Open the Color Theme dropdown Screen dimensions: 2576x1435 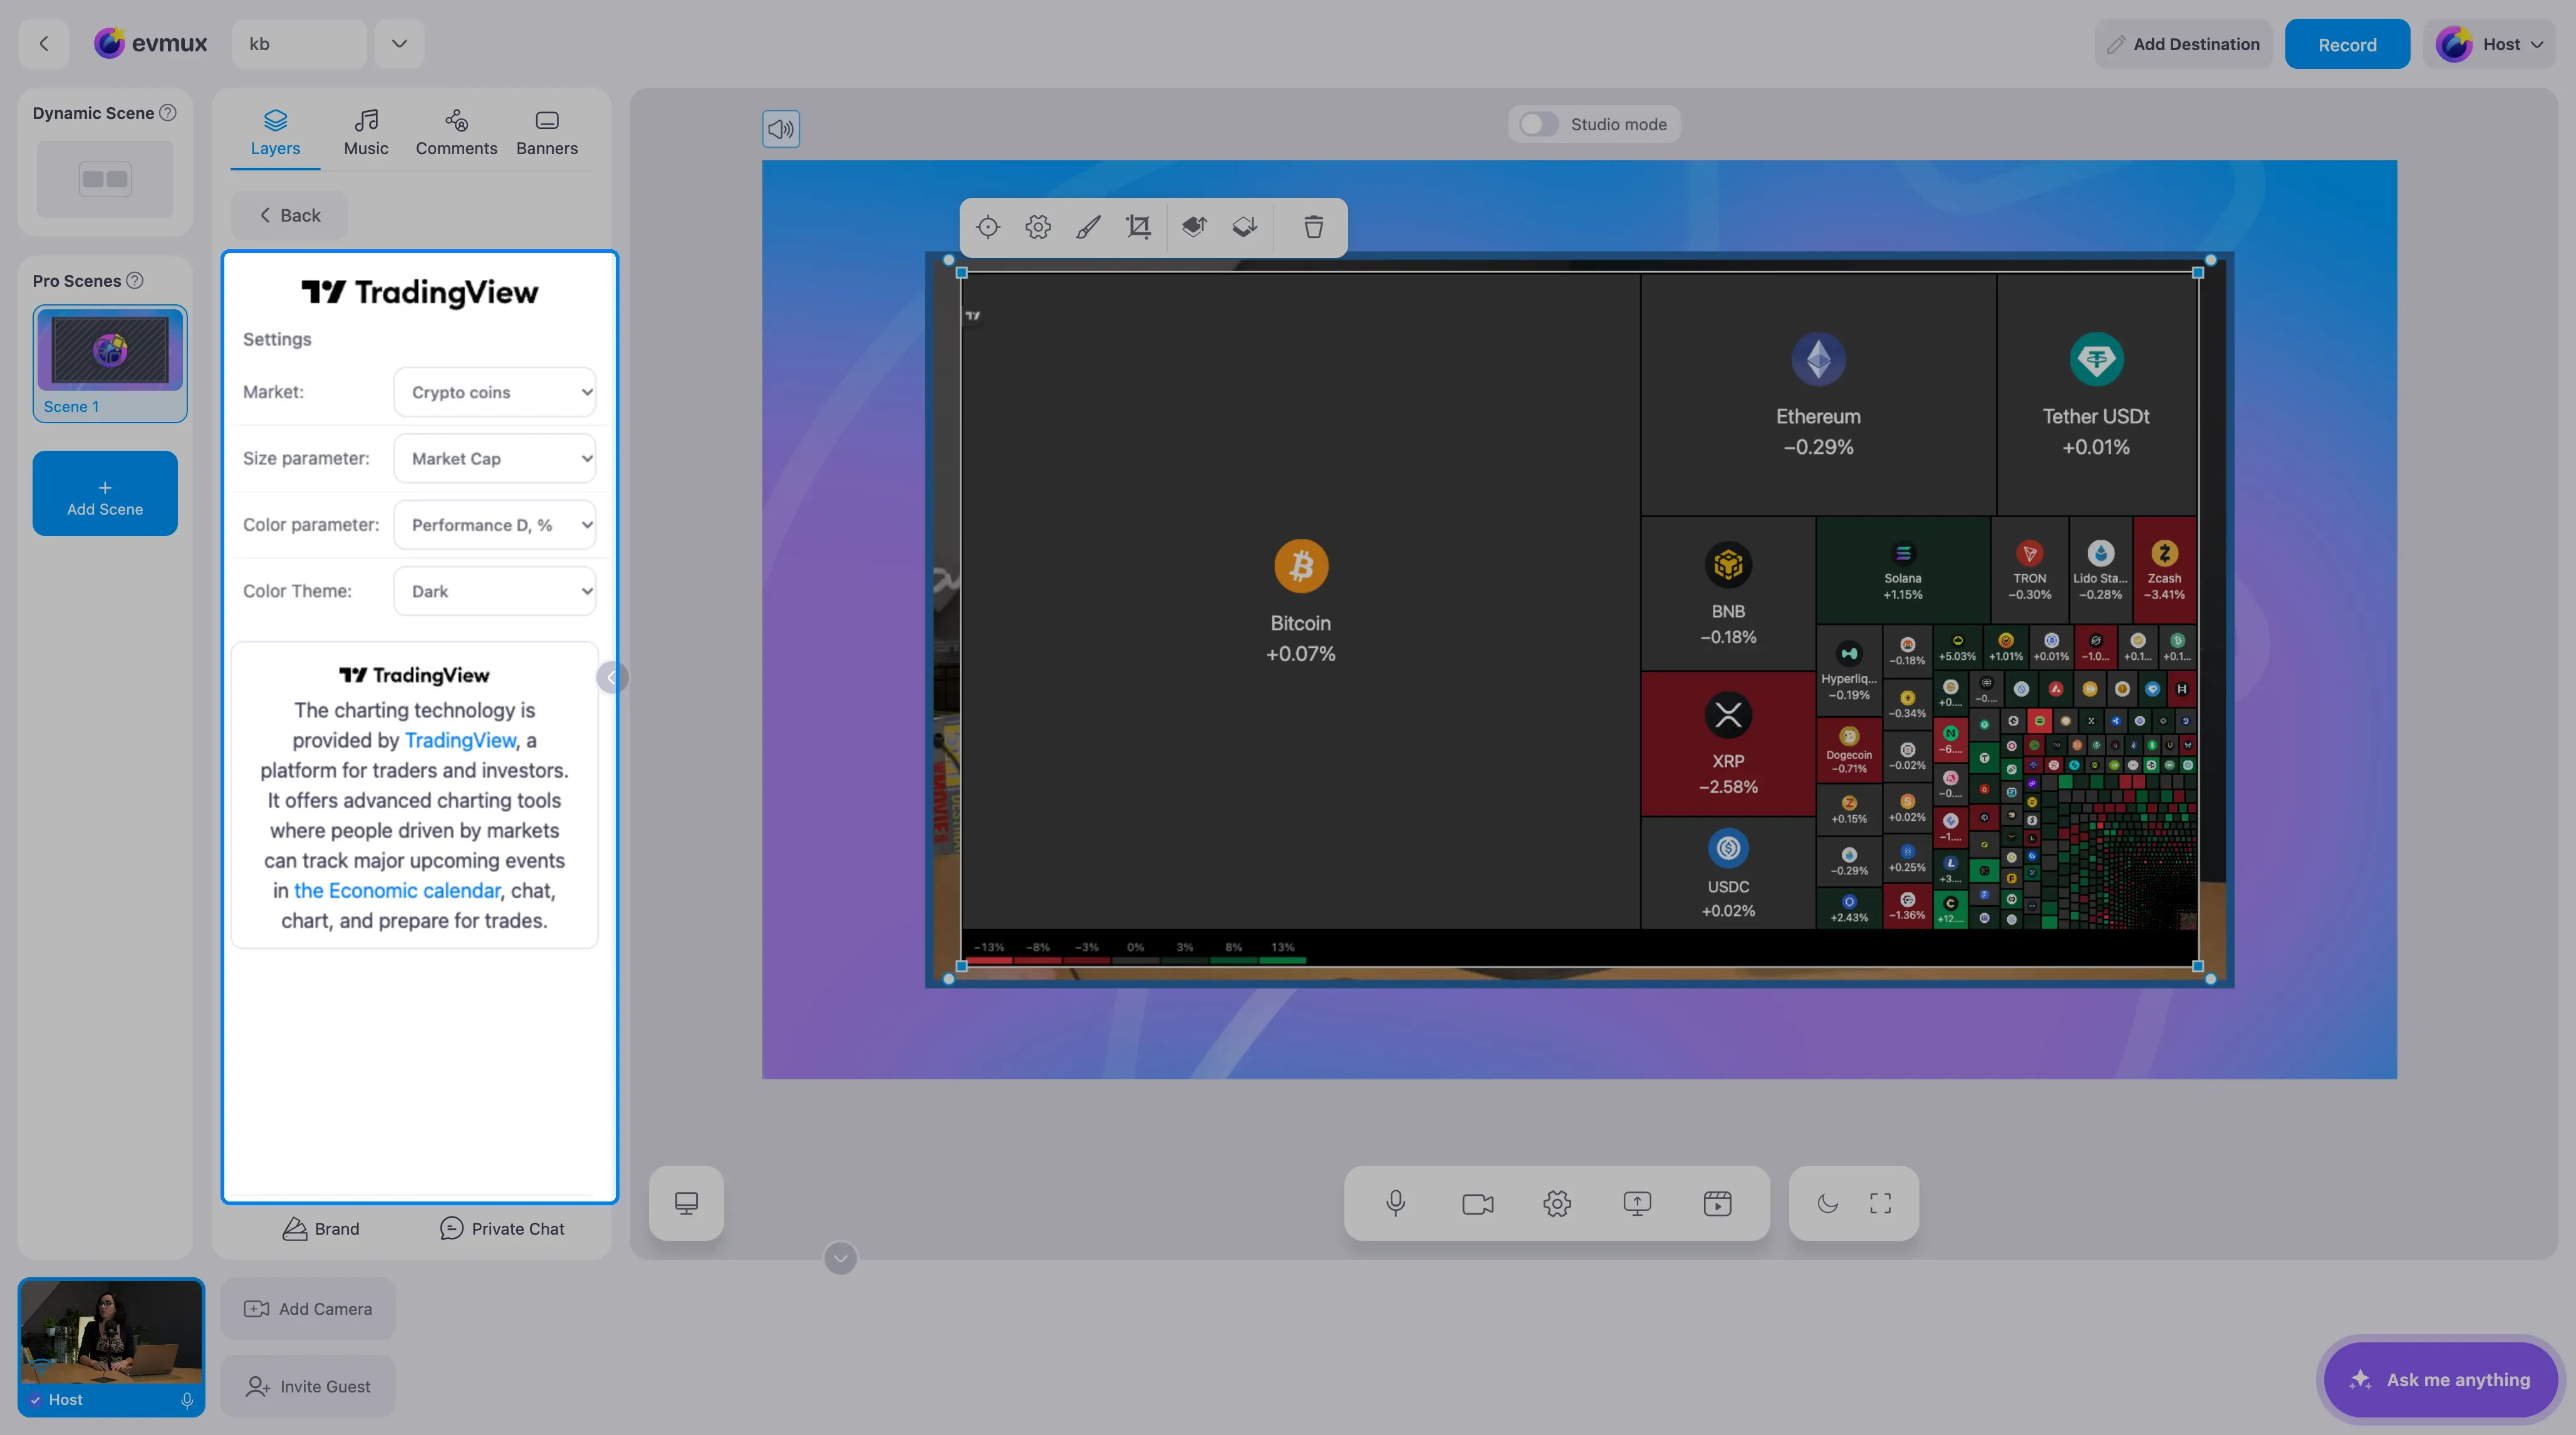495,592
